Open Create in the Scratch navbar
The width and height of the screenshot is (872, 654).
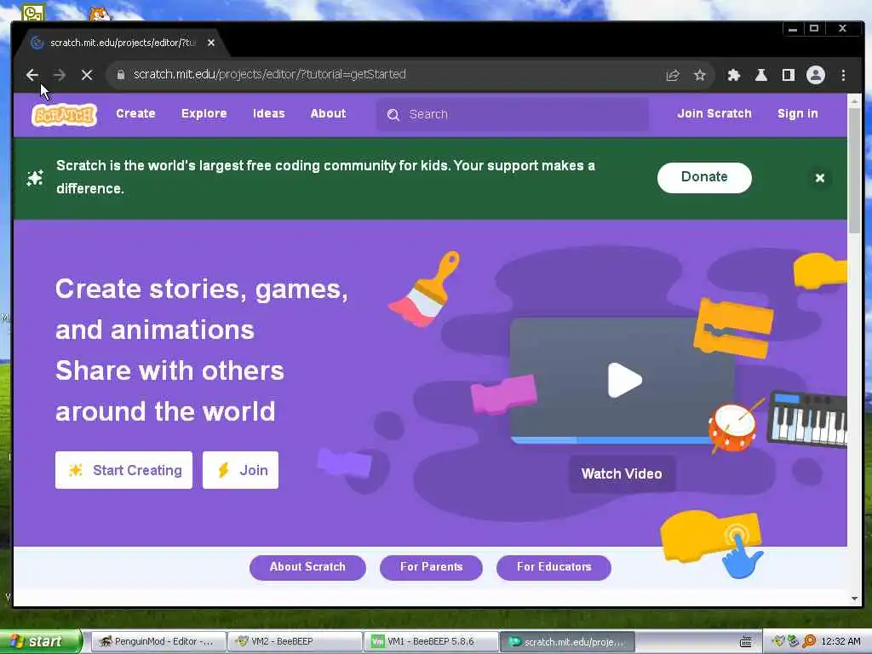[135, 113]
